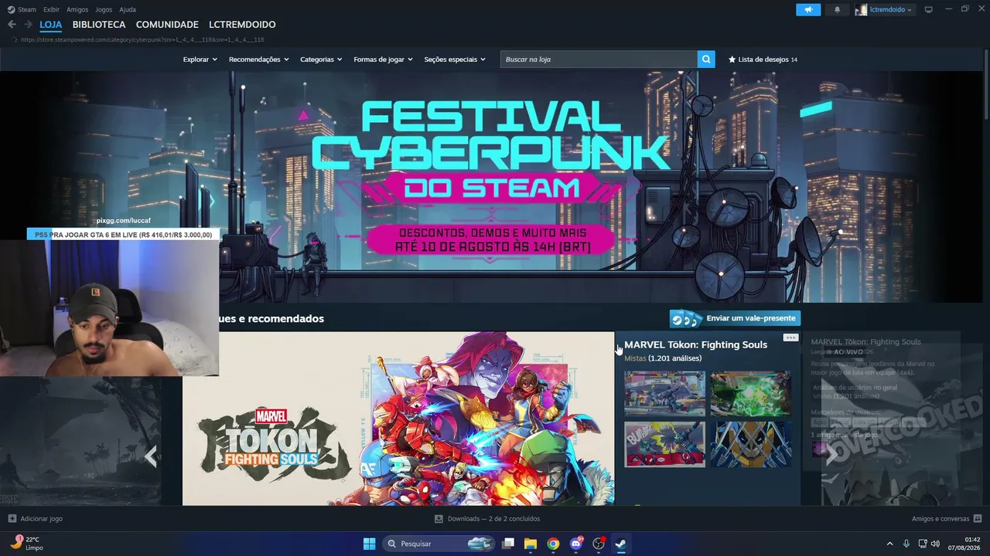Open Downloads status in bottom bar
This screenshot has height=556, width=990.
tap(487, 519)
